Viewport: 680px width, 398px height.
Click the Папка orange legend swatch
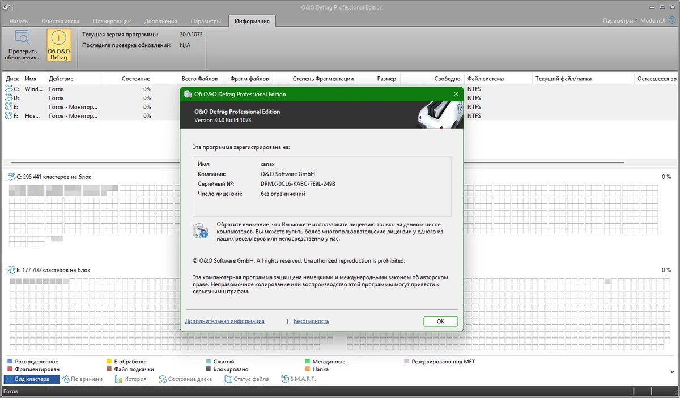(307, 369)
